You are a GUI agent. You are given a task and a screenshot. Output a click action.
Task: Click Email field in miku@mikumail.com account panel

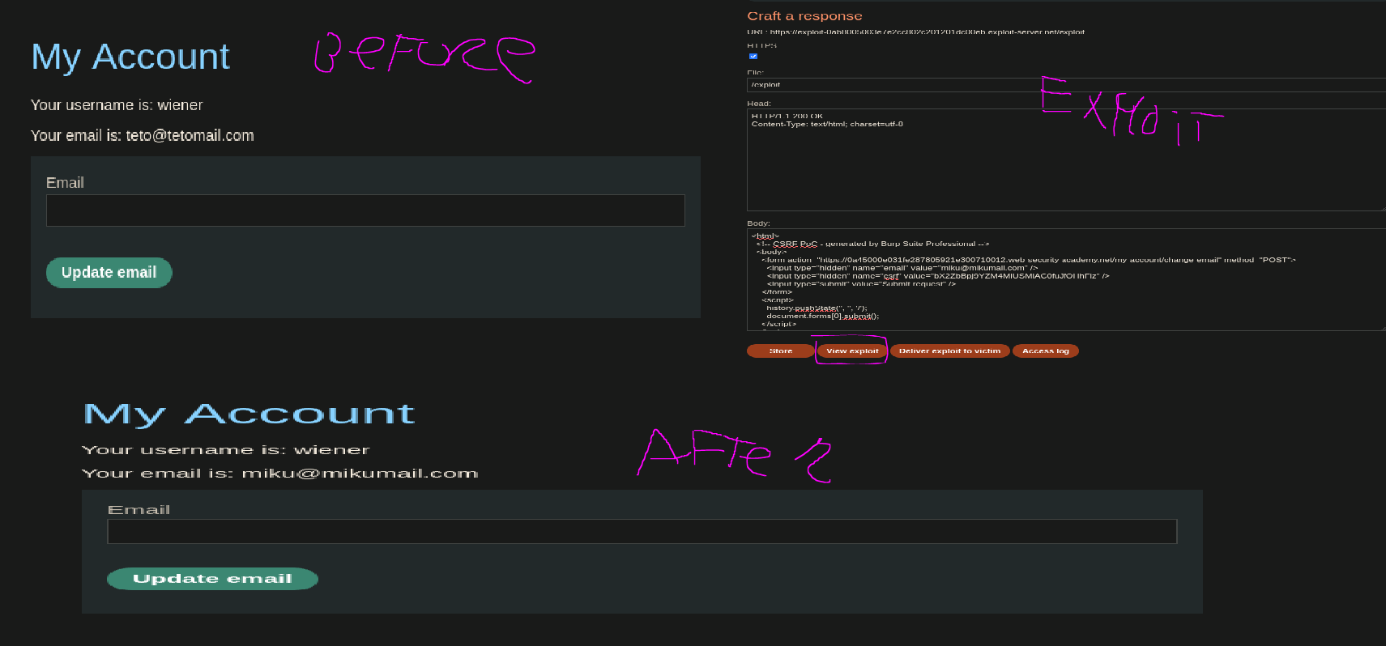pos(642,532)
